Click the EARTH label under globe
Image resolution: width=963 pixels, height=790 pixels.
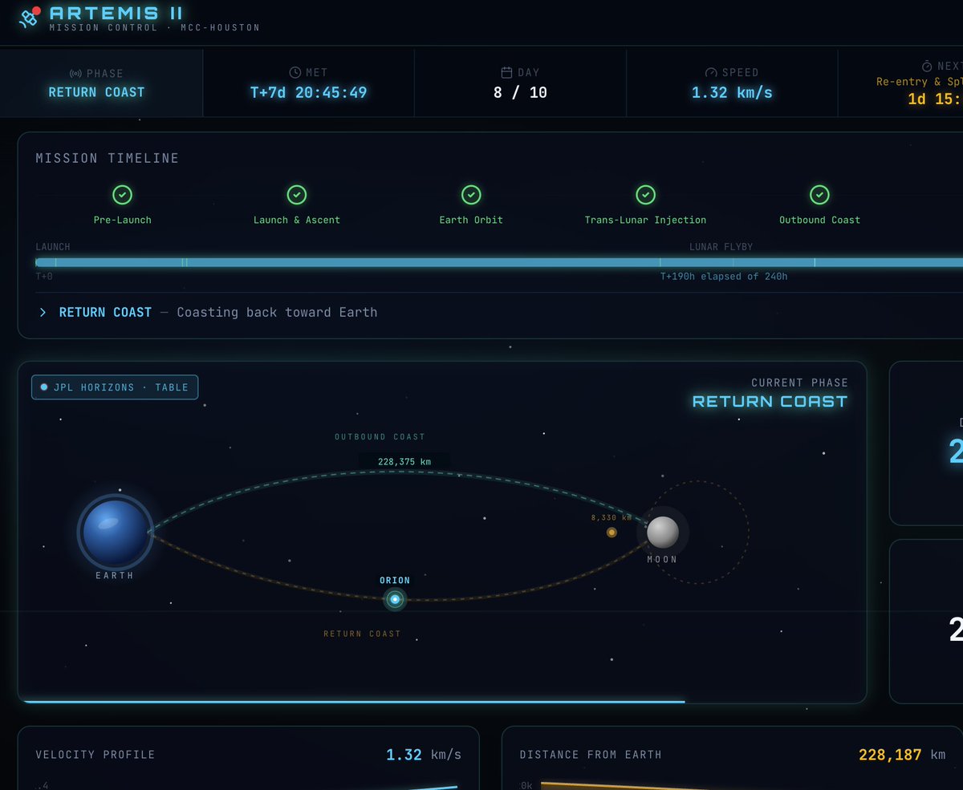click(115, 575)
